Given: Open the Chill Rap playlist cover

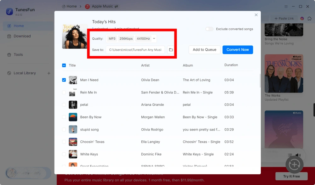Looking at the screenshot, I should (284, 130).
